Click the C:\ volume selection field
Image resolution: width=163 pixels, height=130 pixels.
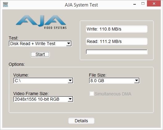(43, 81)
